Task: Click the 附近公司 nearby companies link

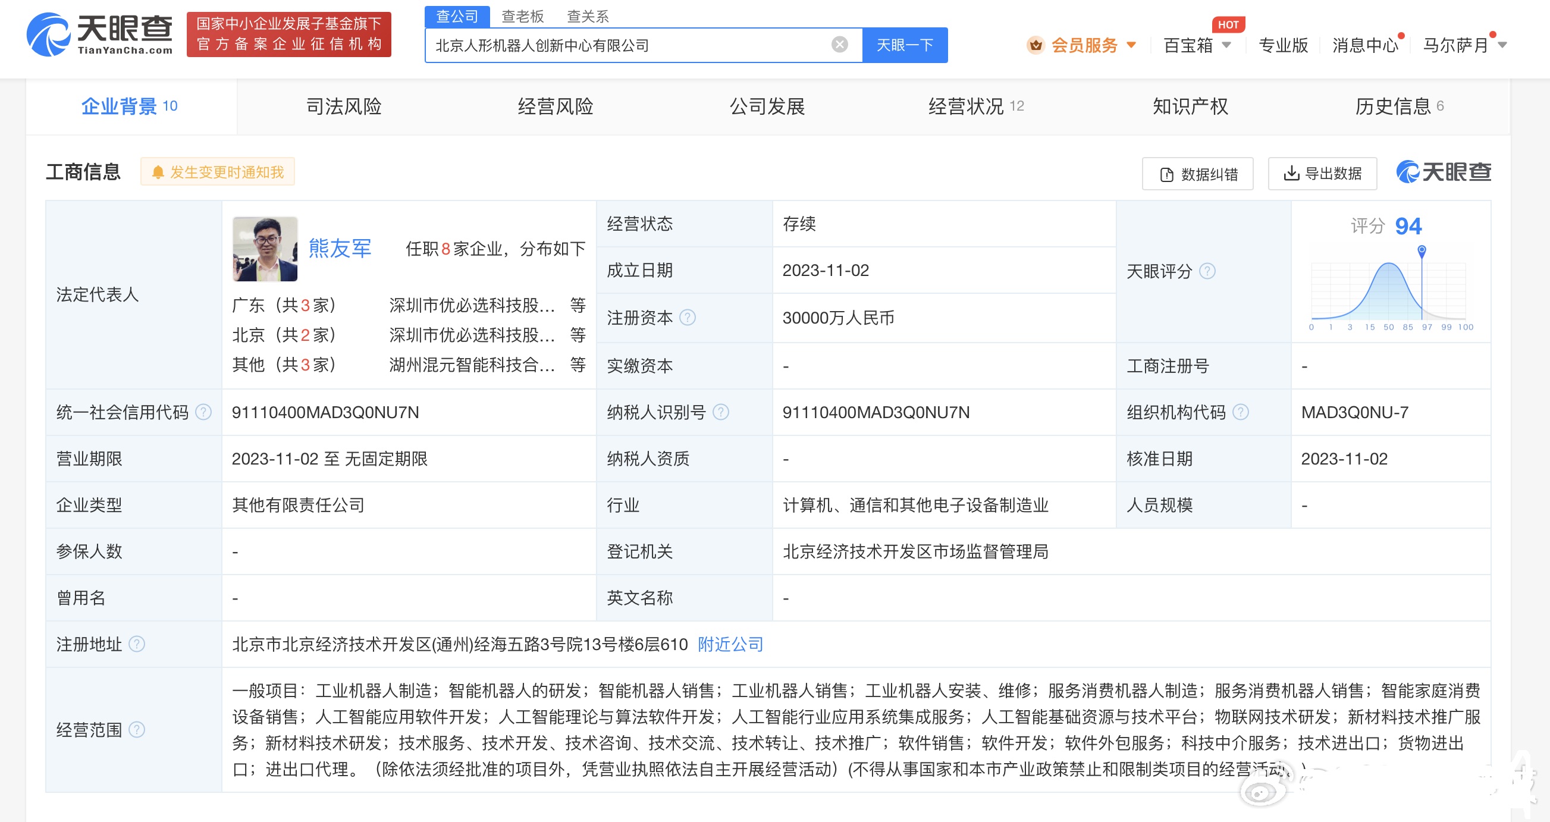Action: 730,644
